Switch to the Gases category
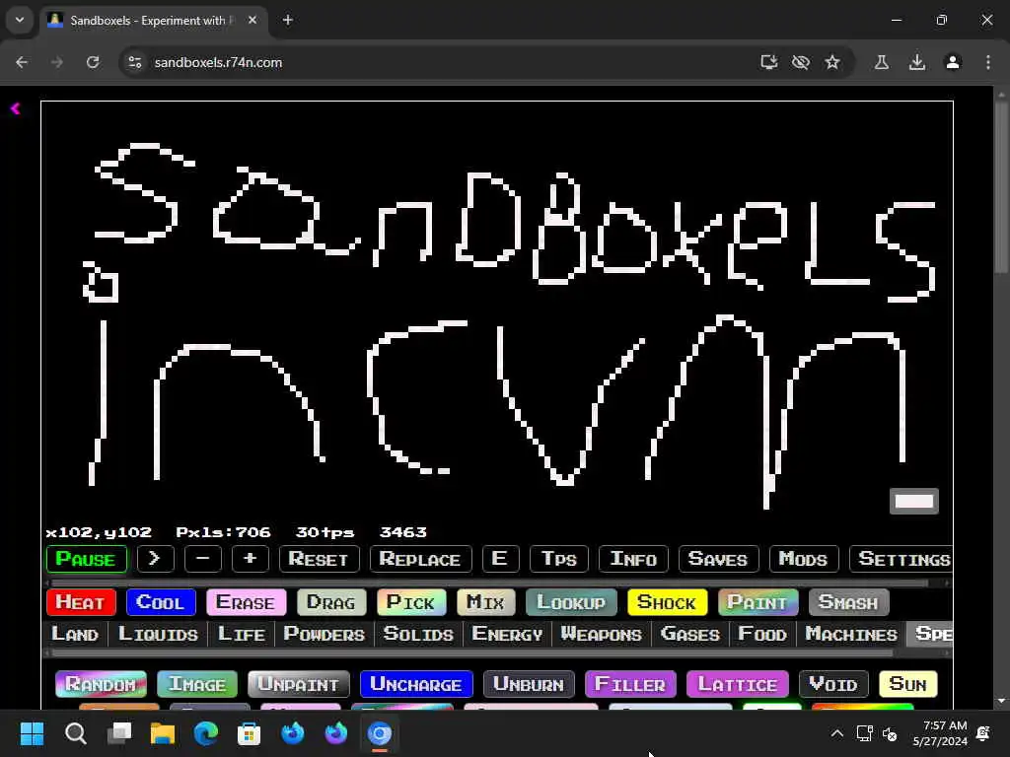This screenshot has width=1010, height=757. (x=690, y=634)
